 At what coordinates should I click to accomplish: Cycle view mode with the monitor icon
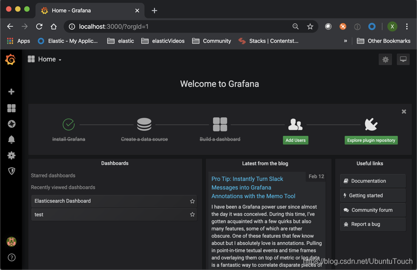click(x=403, y=60)
